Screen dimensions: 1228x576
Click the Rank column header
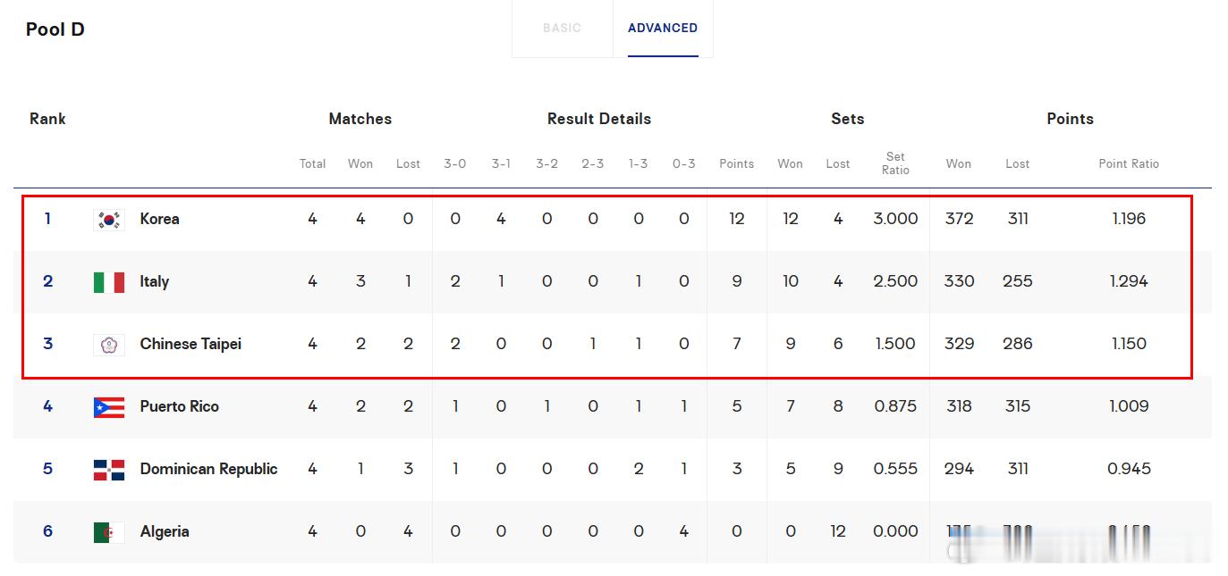pyautogui.click(x=47, y=119)
